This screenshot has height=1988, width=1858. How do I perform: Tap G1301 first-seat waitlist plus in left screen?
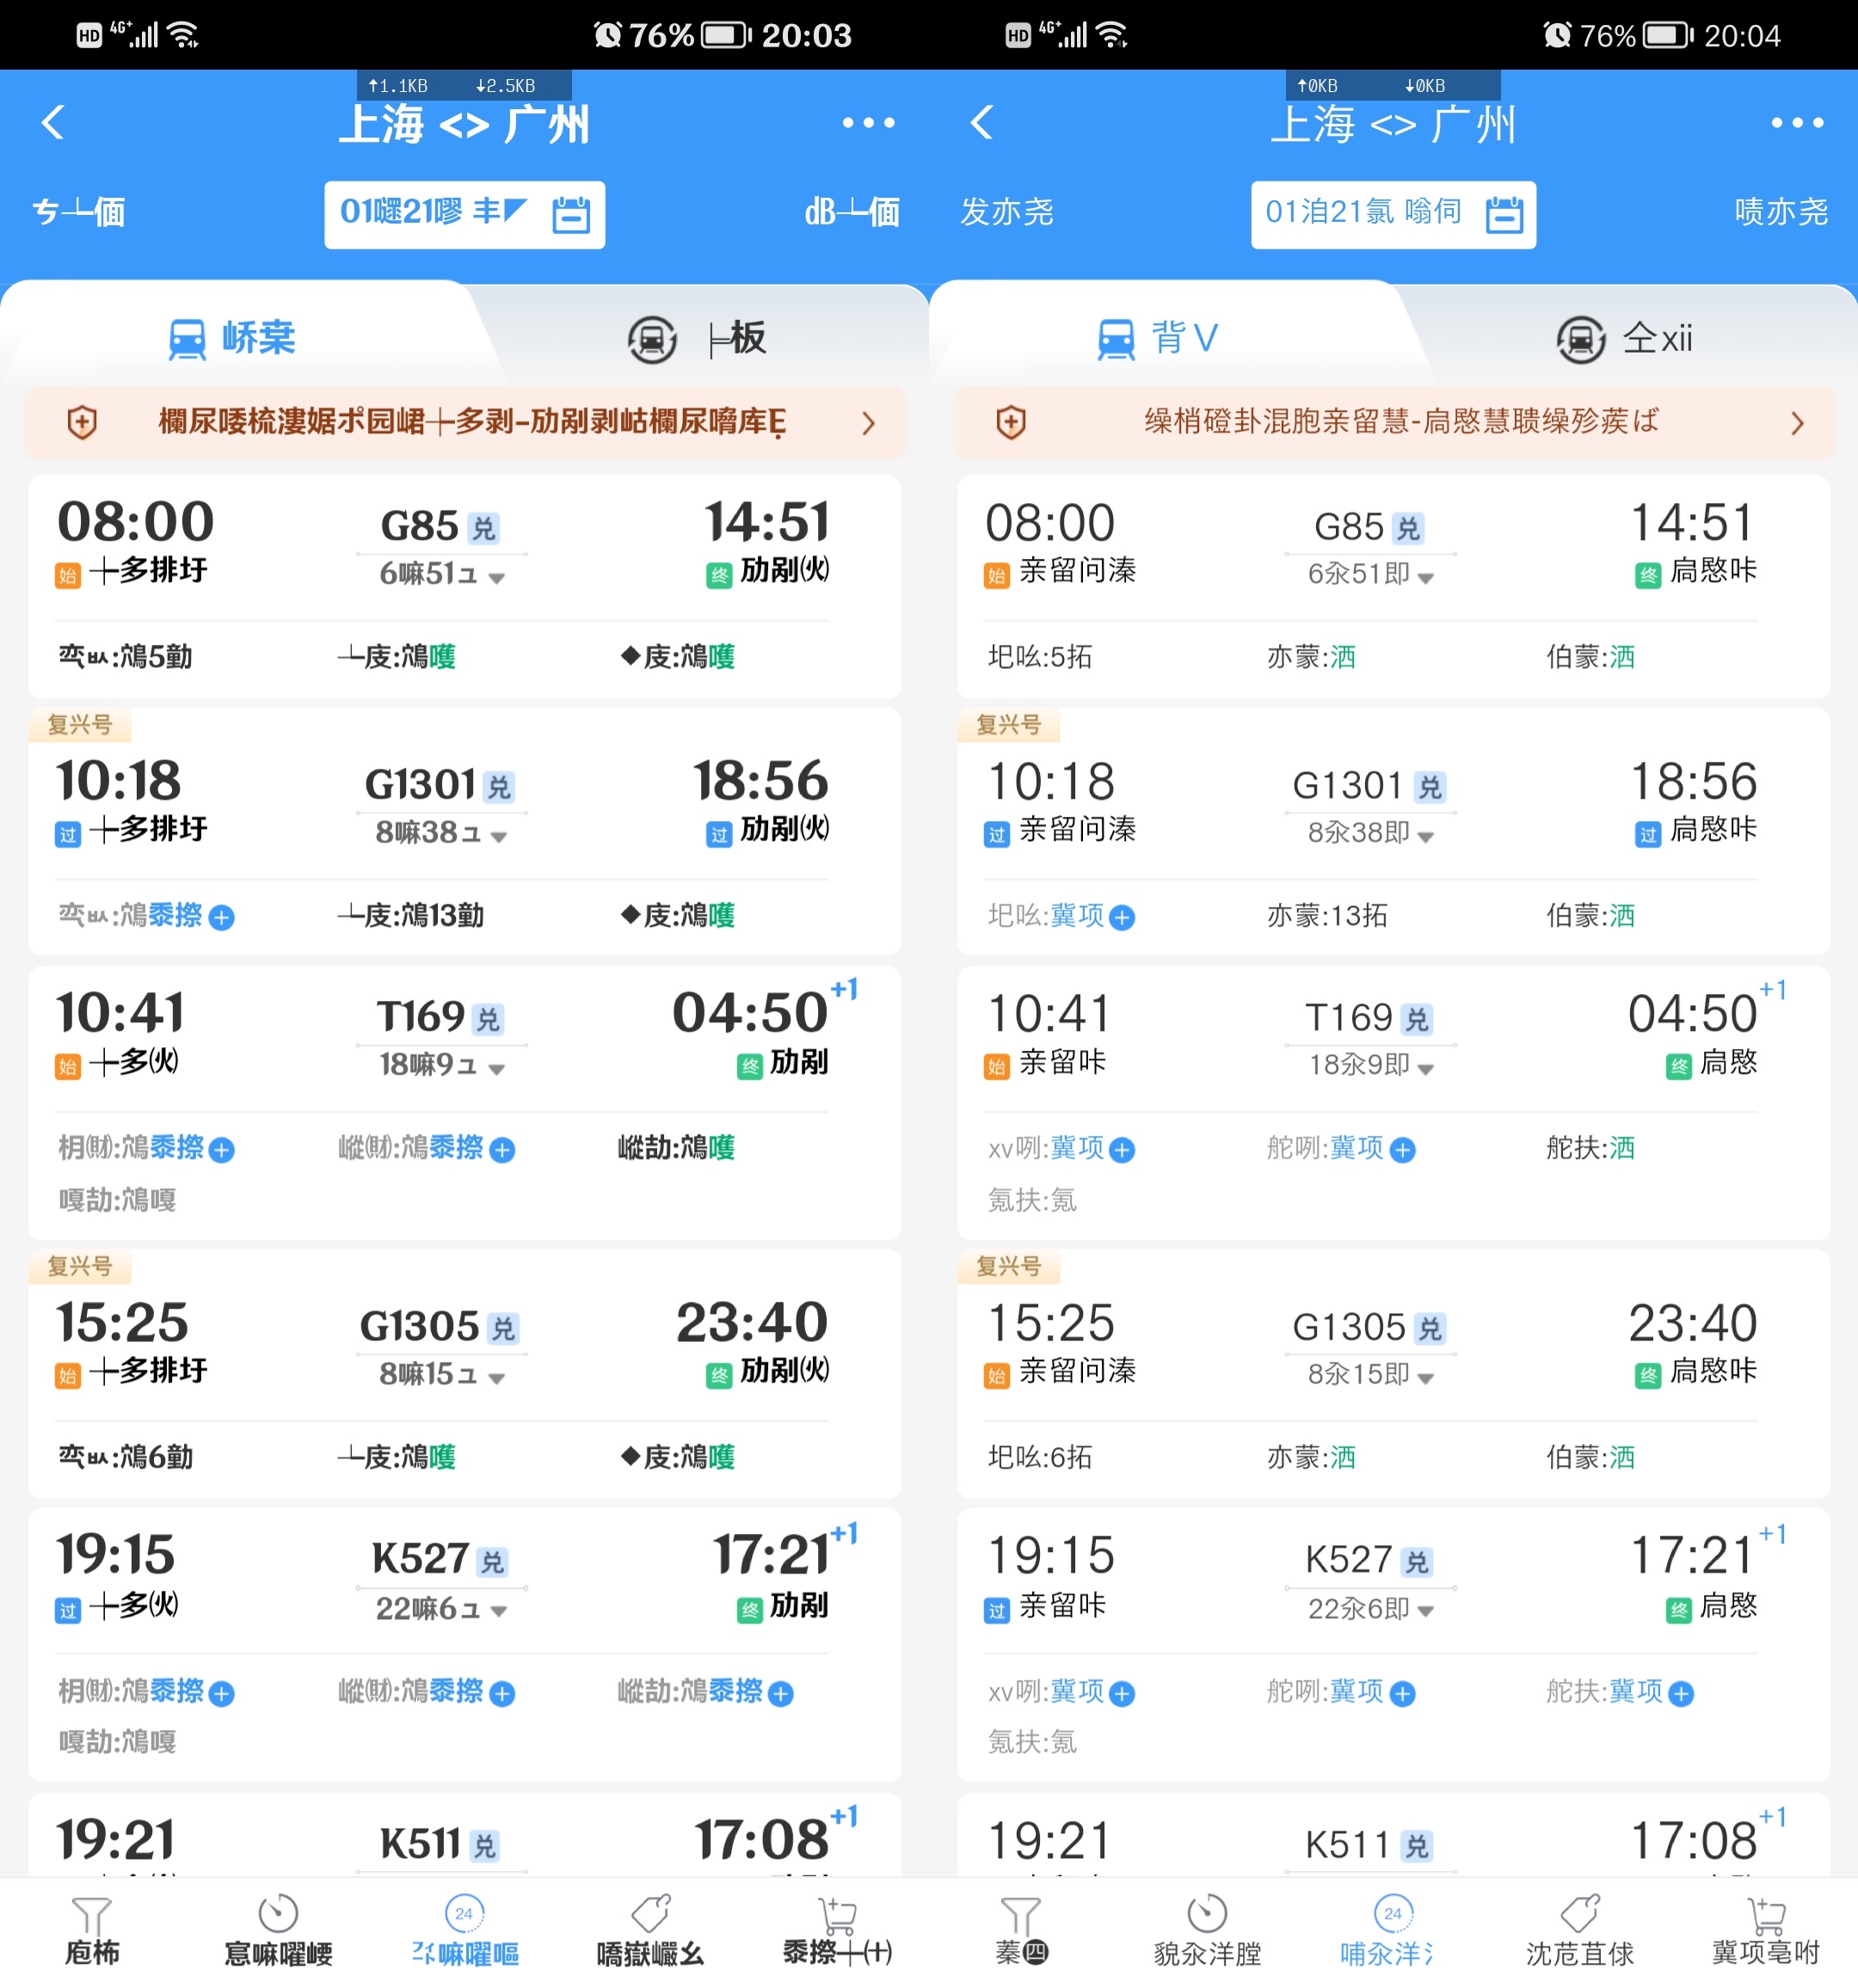coord(222,917)
